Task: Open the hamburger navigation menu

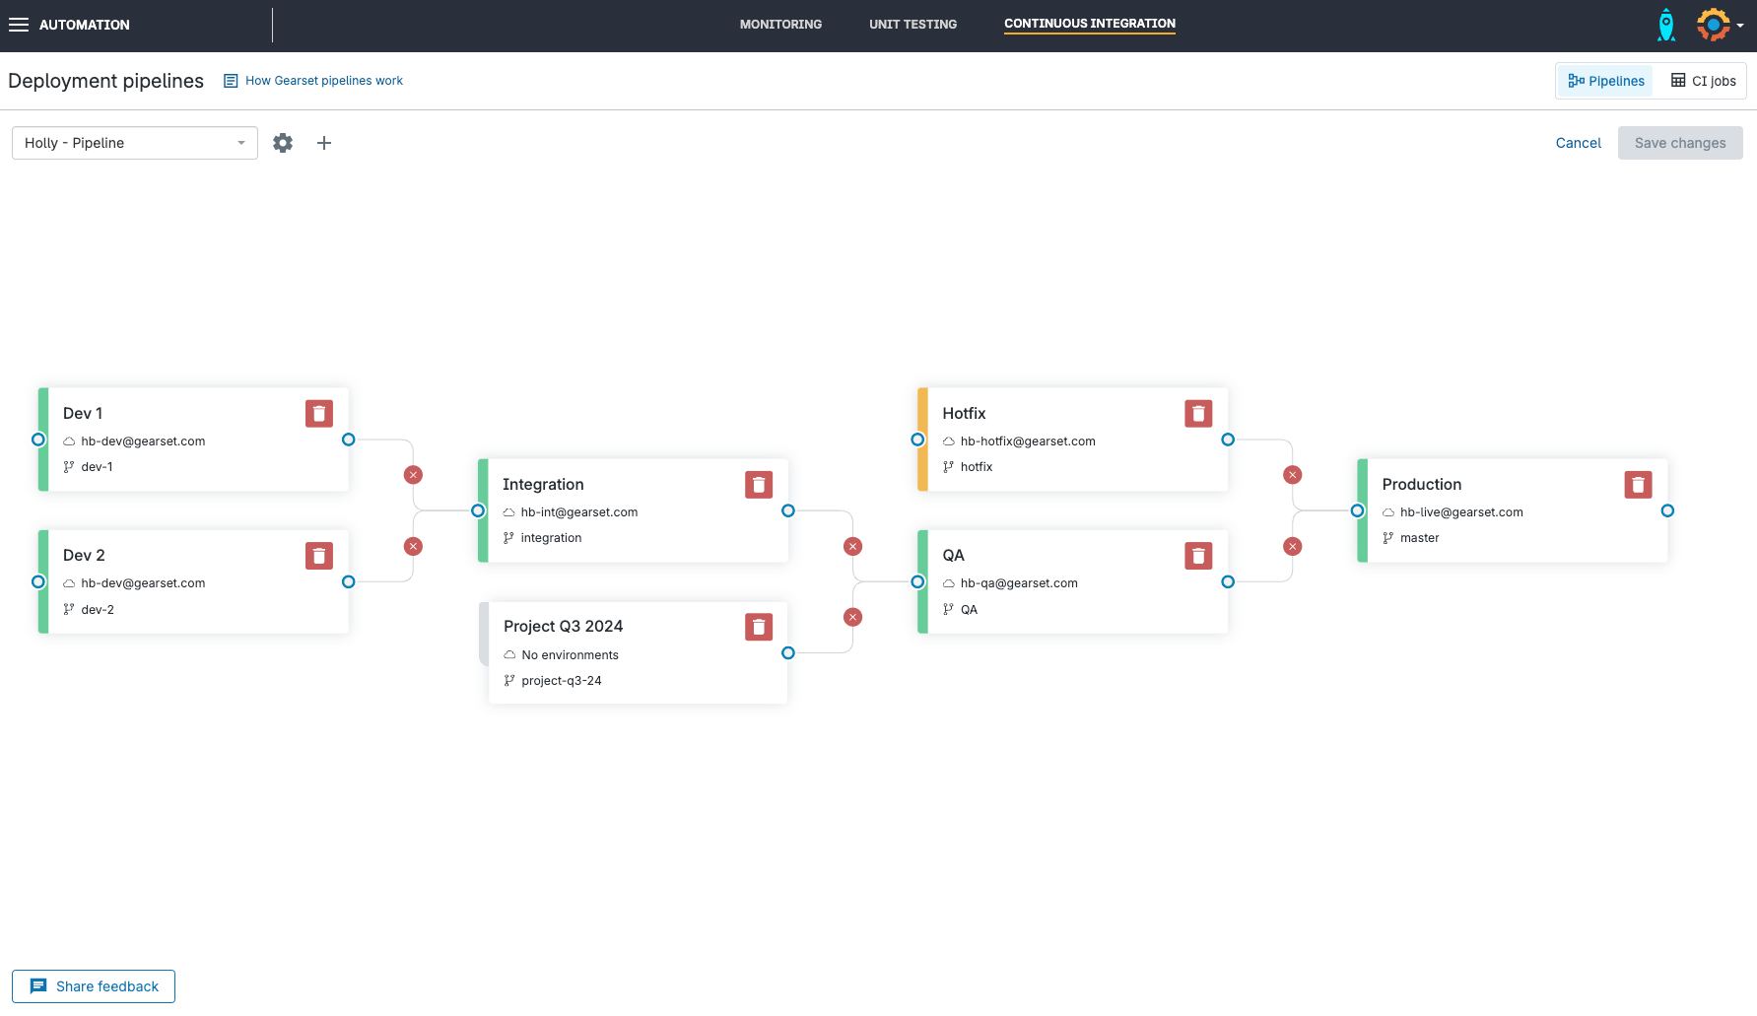Action: point(19,25)
